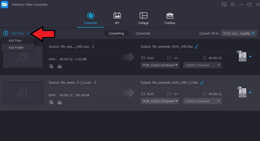This screenshot has height=141, width=260.
Task: Open the hamburger menu in title bar
Action: [x=232, y=5]
